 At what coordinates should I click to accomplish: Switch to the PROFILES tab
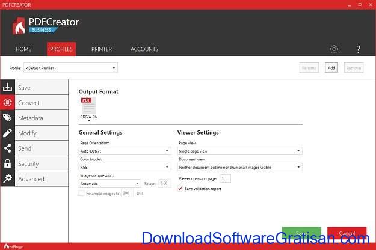[x=61, y=49]
